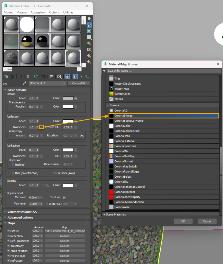Screen dimensions: 223x264
Task: Click the Make Material Copy icon
Action: [35, 77]
